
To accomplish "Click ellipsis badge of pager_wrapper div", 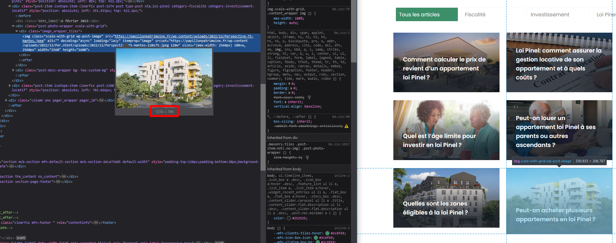I will (x=101, y=100).
